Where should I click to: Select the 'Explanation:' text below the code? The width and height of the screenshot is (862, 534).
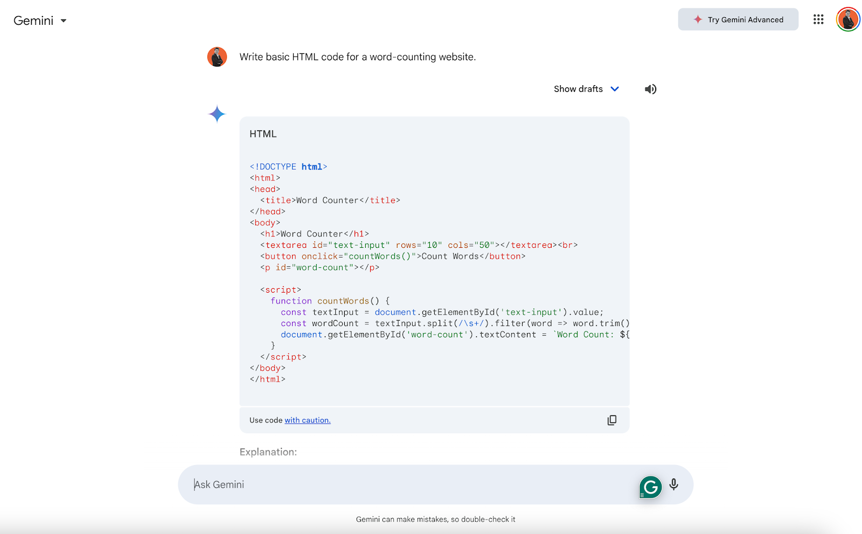coord(268,452)
